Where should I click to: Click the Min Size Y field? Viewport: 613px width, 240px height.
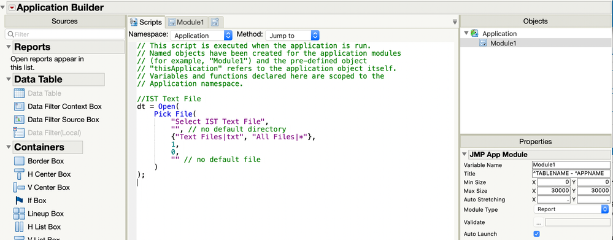click(593, 182)
